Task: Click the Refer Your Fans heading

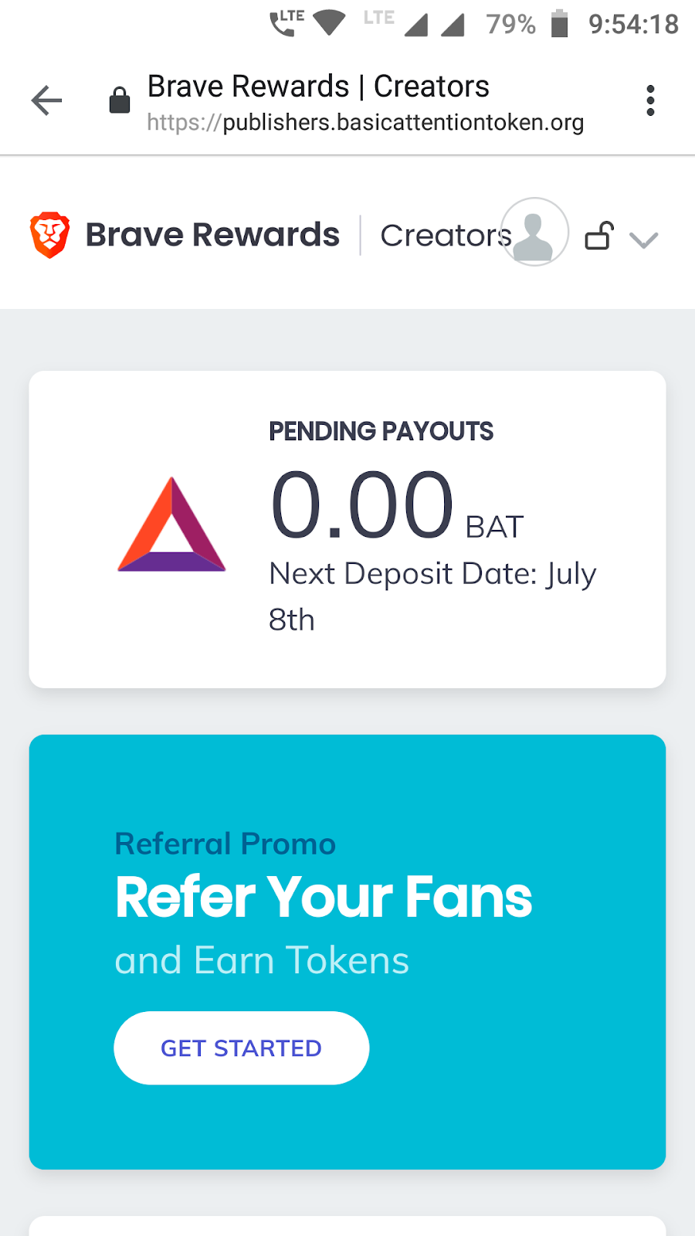Action: click(324, 898)
